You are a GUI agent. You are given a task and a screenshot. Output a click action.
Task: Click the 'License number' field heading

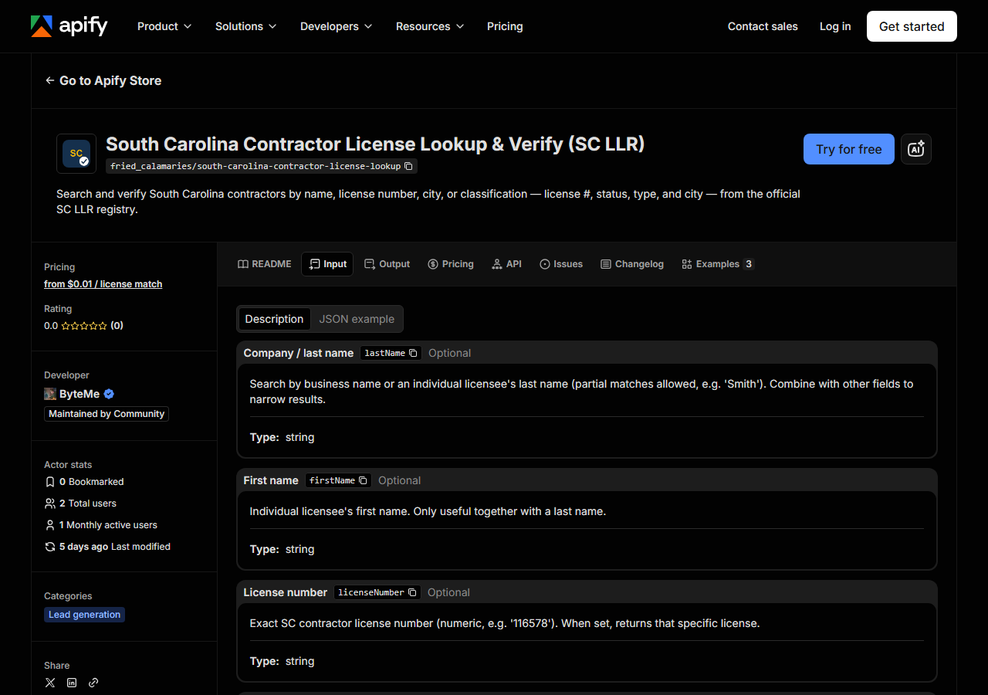(x=286, y=592)
